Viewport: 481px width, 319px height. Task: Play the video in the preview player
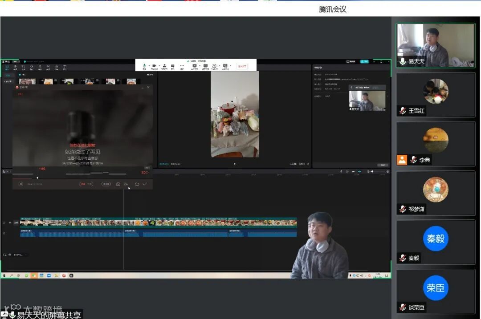pos(235,164)
